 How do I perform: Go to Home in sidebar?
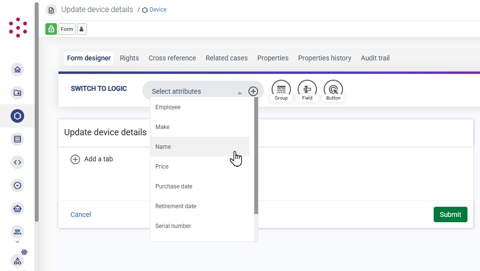point(17,70)
